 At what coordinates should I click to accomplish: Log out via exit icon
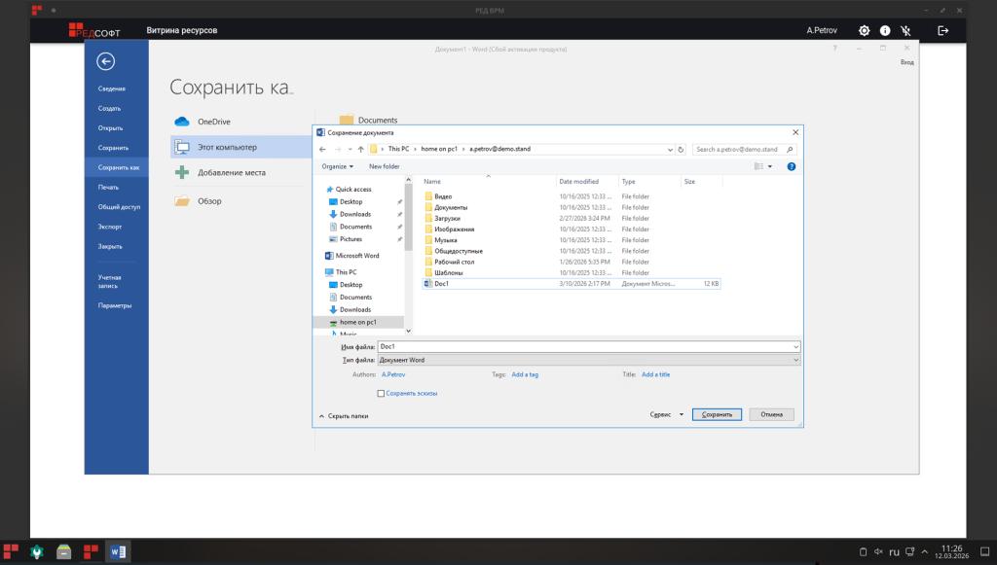[x=942, y=30]
